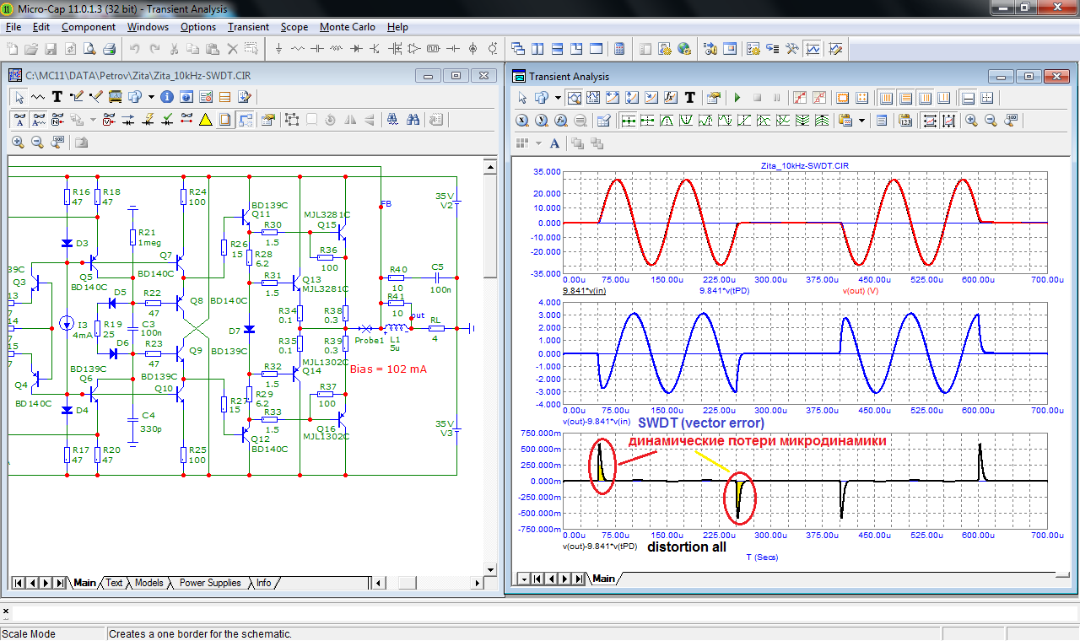Click the yellow triangle warning icon

[205, 120]
